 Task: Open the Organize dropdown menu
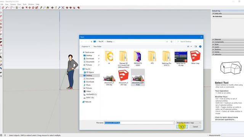pos(85,46)
